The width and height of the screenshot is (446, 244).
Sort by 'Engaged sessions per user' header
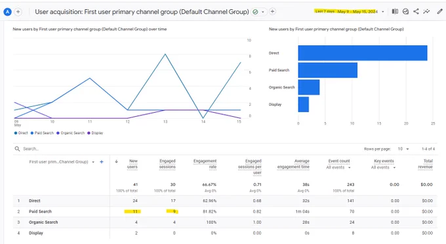250,167
